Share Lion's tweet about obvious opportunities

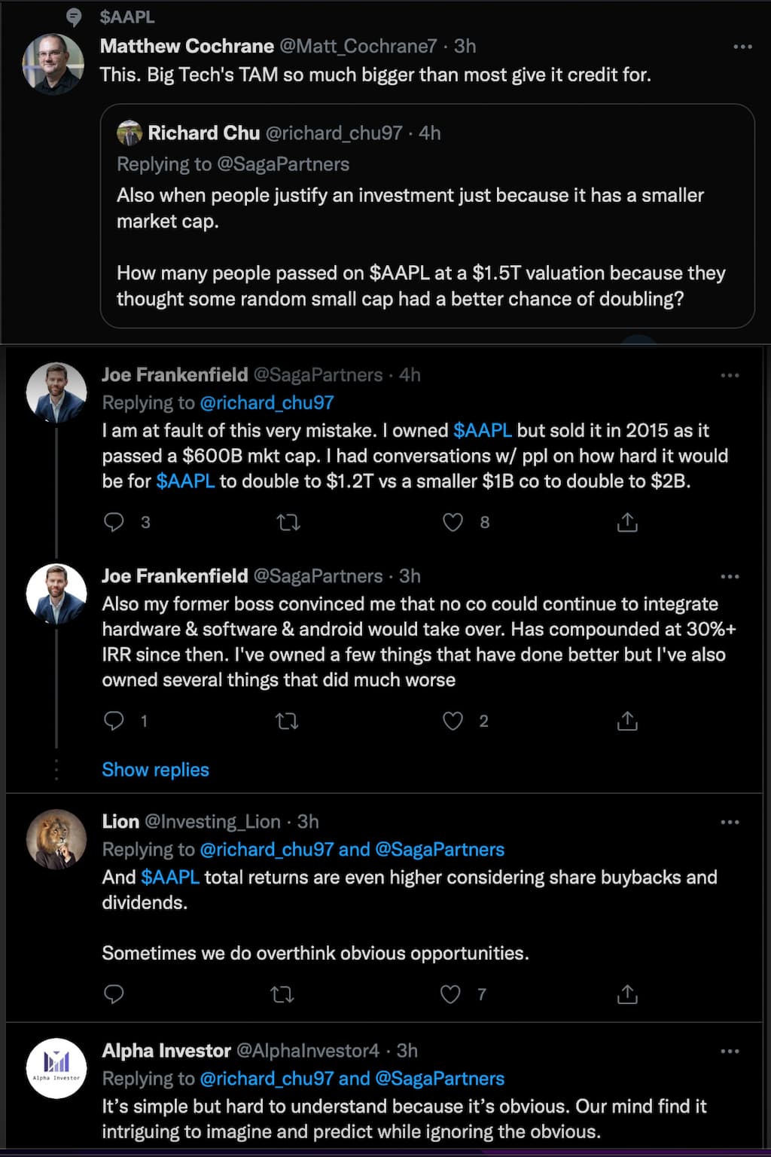(x=627, y=994)
